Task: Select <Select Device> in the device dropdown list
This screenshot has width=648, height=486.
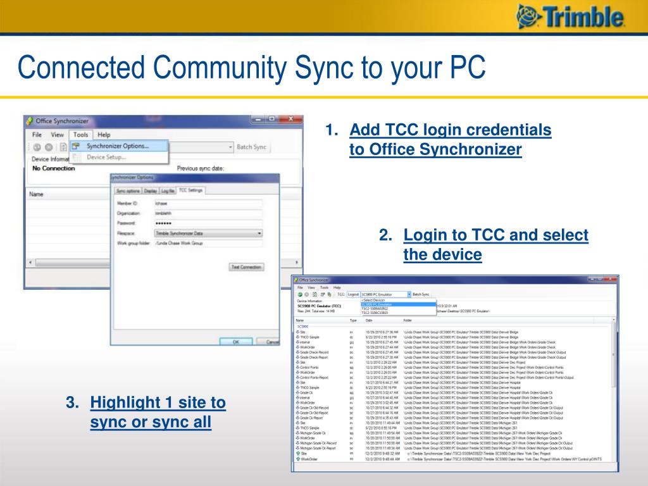Action: [x=399, y=300]
